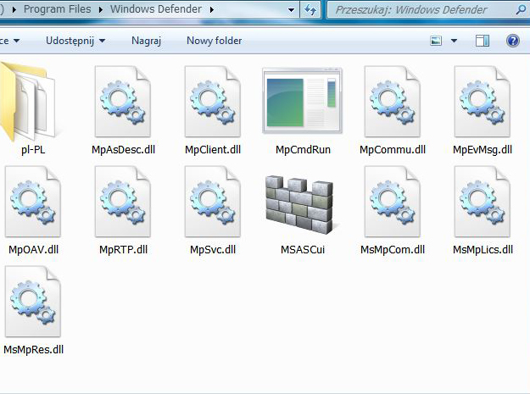The height and width of the screenshot is (394, 530).
Task: Expand arrow before Program Files in path
Action: pyautogui.click(x=14, y=10)
